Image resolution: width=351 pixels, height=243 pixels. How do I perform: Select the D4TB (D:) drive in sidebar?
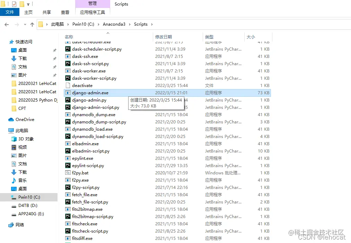pos(28,205)
